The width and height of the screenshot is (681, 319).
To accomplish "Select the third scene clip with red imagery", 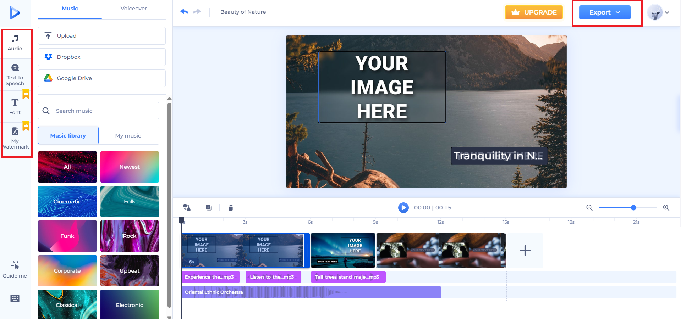I will [441, 250].
